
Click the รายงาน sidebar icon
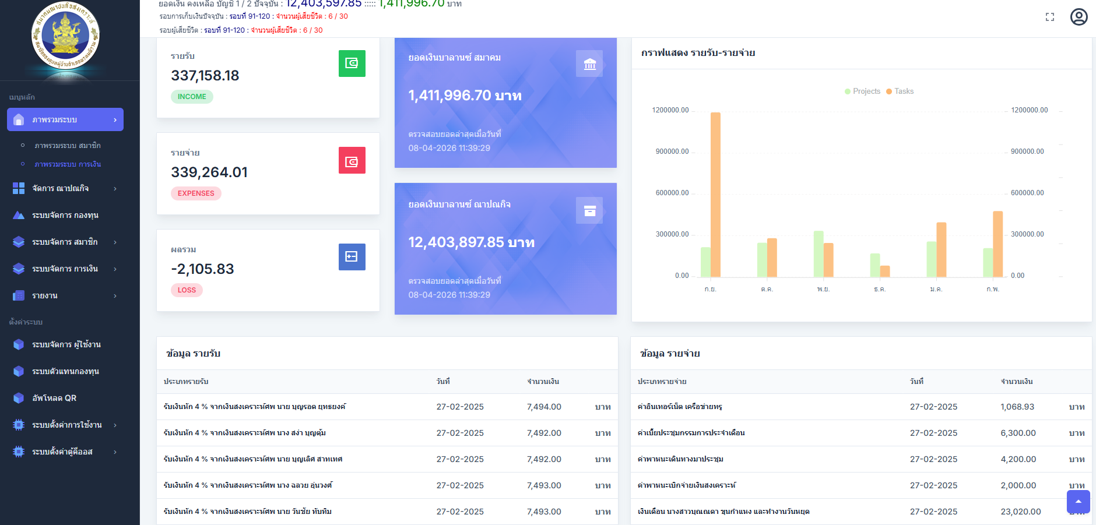pyautogui.click(x=19, y=295)
